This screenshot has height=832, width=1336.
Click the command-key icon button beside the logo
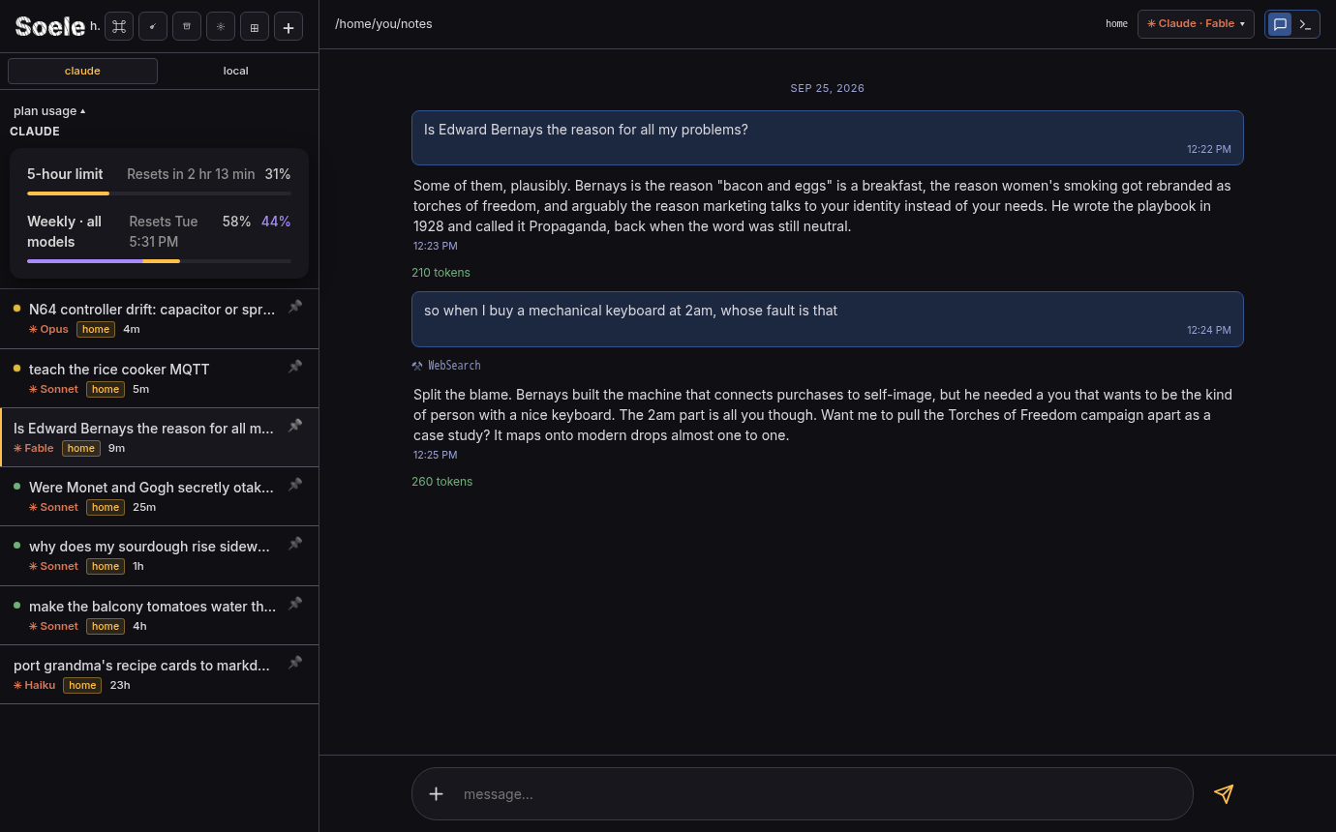(x=119, y=26)
